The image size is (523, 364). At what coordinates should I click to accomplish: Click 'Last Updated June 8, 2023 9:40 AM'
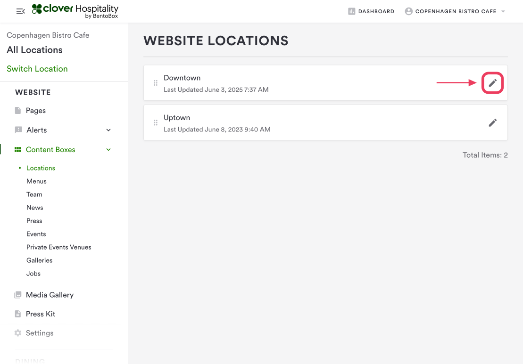click(x=217, y=129)
